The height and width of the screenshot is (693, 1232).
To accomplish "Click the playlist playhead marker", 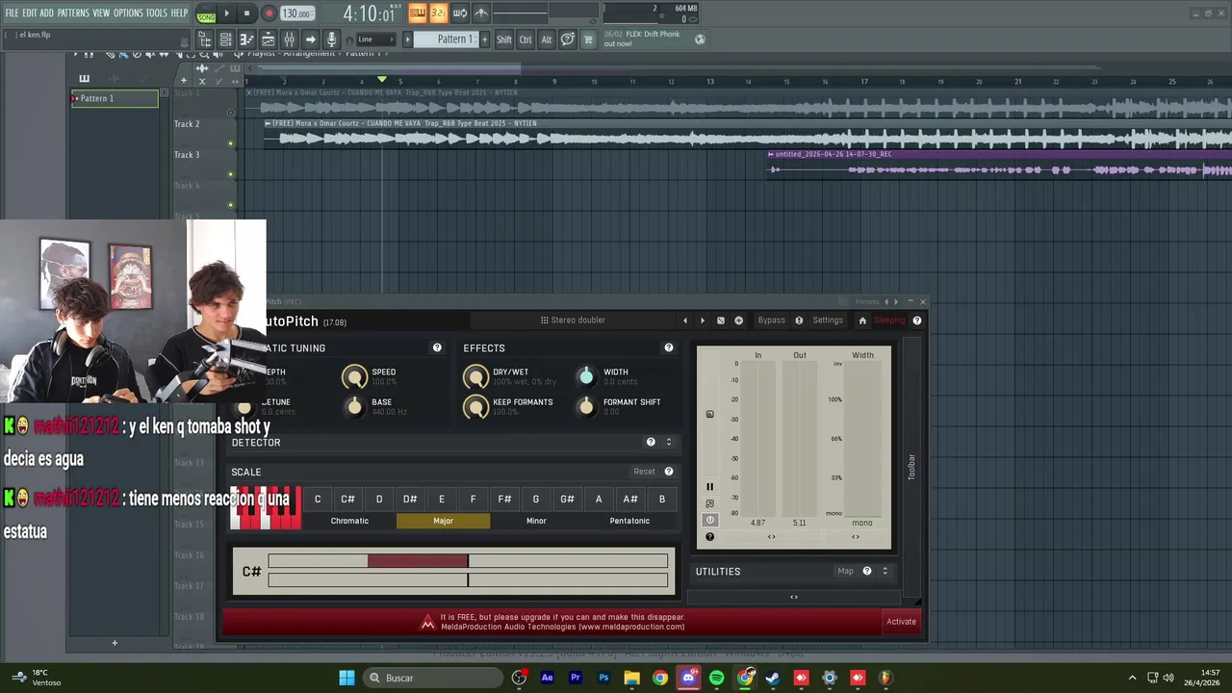I will [x=382, y=79].
